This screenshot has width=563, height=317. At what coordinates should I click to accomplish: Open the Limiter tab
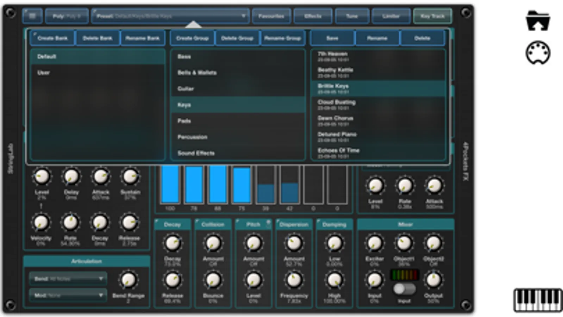click(391, 16)
